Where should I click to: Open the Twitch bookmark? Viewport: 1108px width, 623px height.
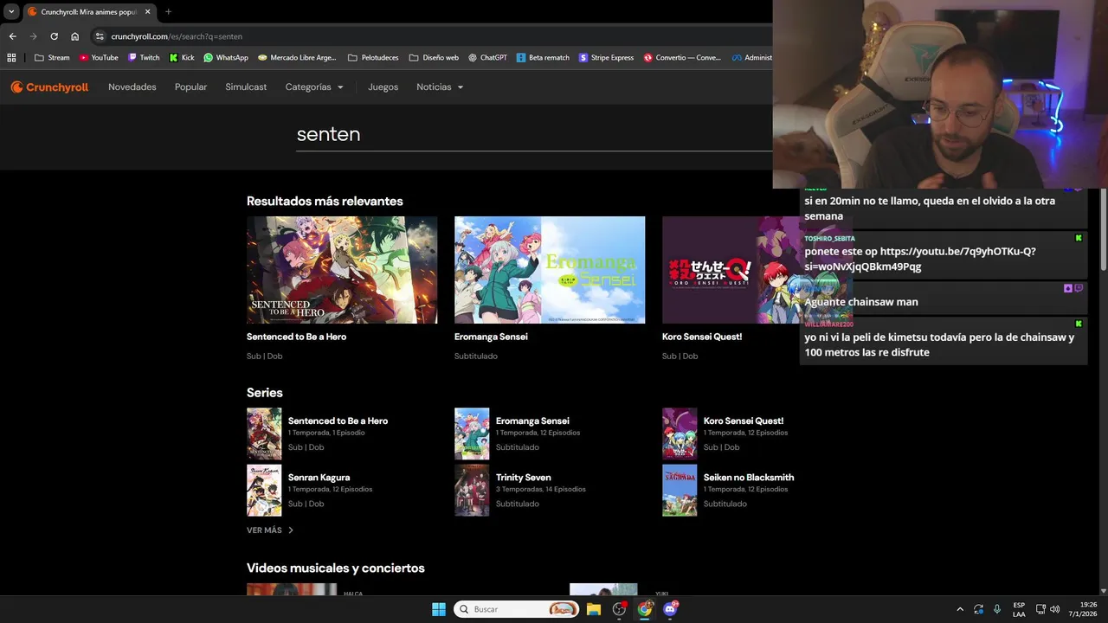144,58
